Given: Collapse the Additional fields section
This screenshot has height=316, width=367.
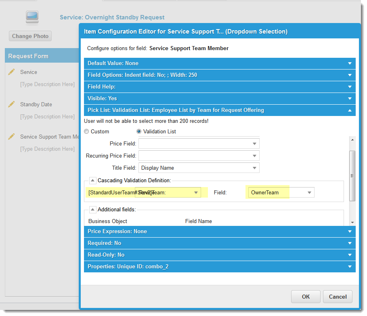Looking at the screenshot, I should pos(92,209).
